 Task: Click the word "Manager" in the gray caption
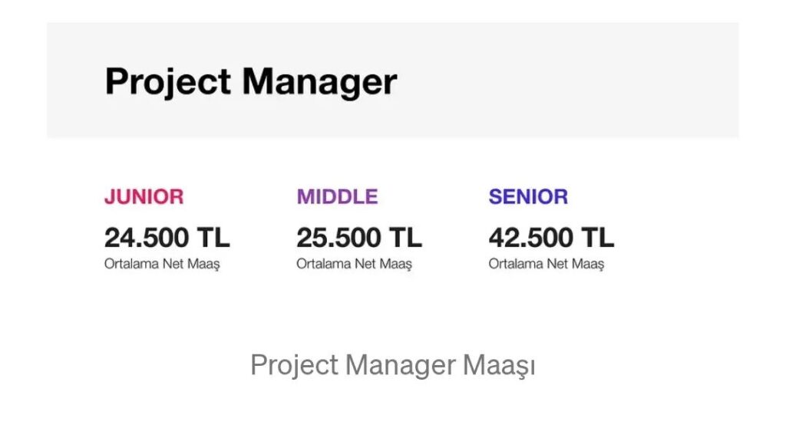pyautogui.click(x=401, y=365)
